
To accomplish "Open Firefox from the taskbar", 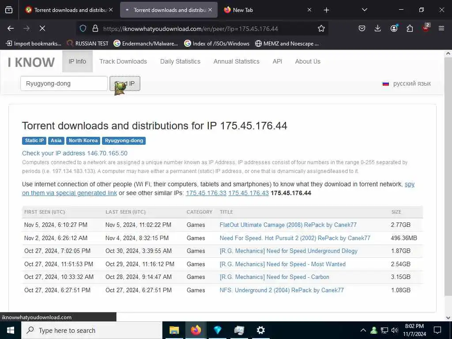I will 196,330.
